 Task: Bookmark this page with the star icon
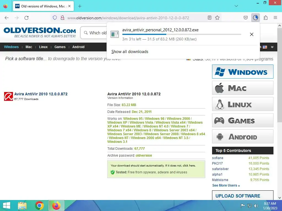(217, 18)
